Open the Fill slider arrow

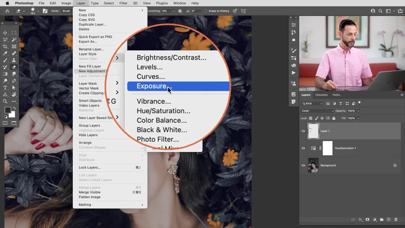(358, 118)
